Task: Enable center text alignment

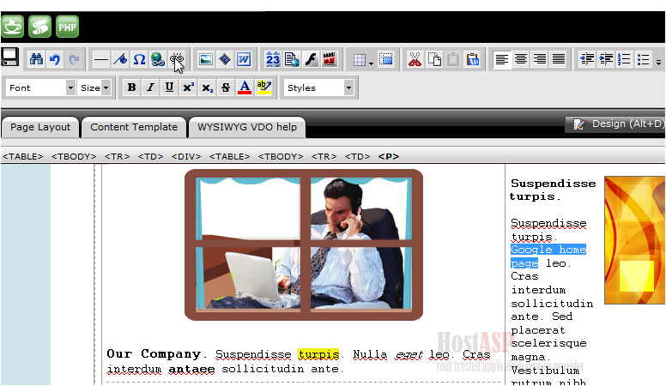Action: click(521, 59)
